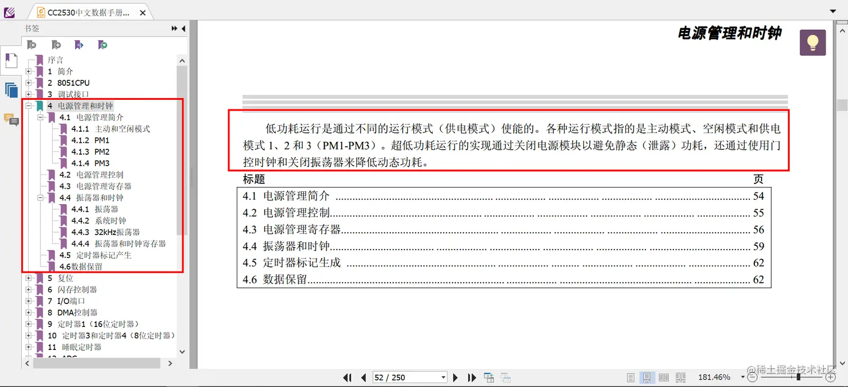Switch to continuous facing view mode
Screen dimensions: 848x387
coord(680,377)
